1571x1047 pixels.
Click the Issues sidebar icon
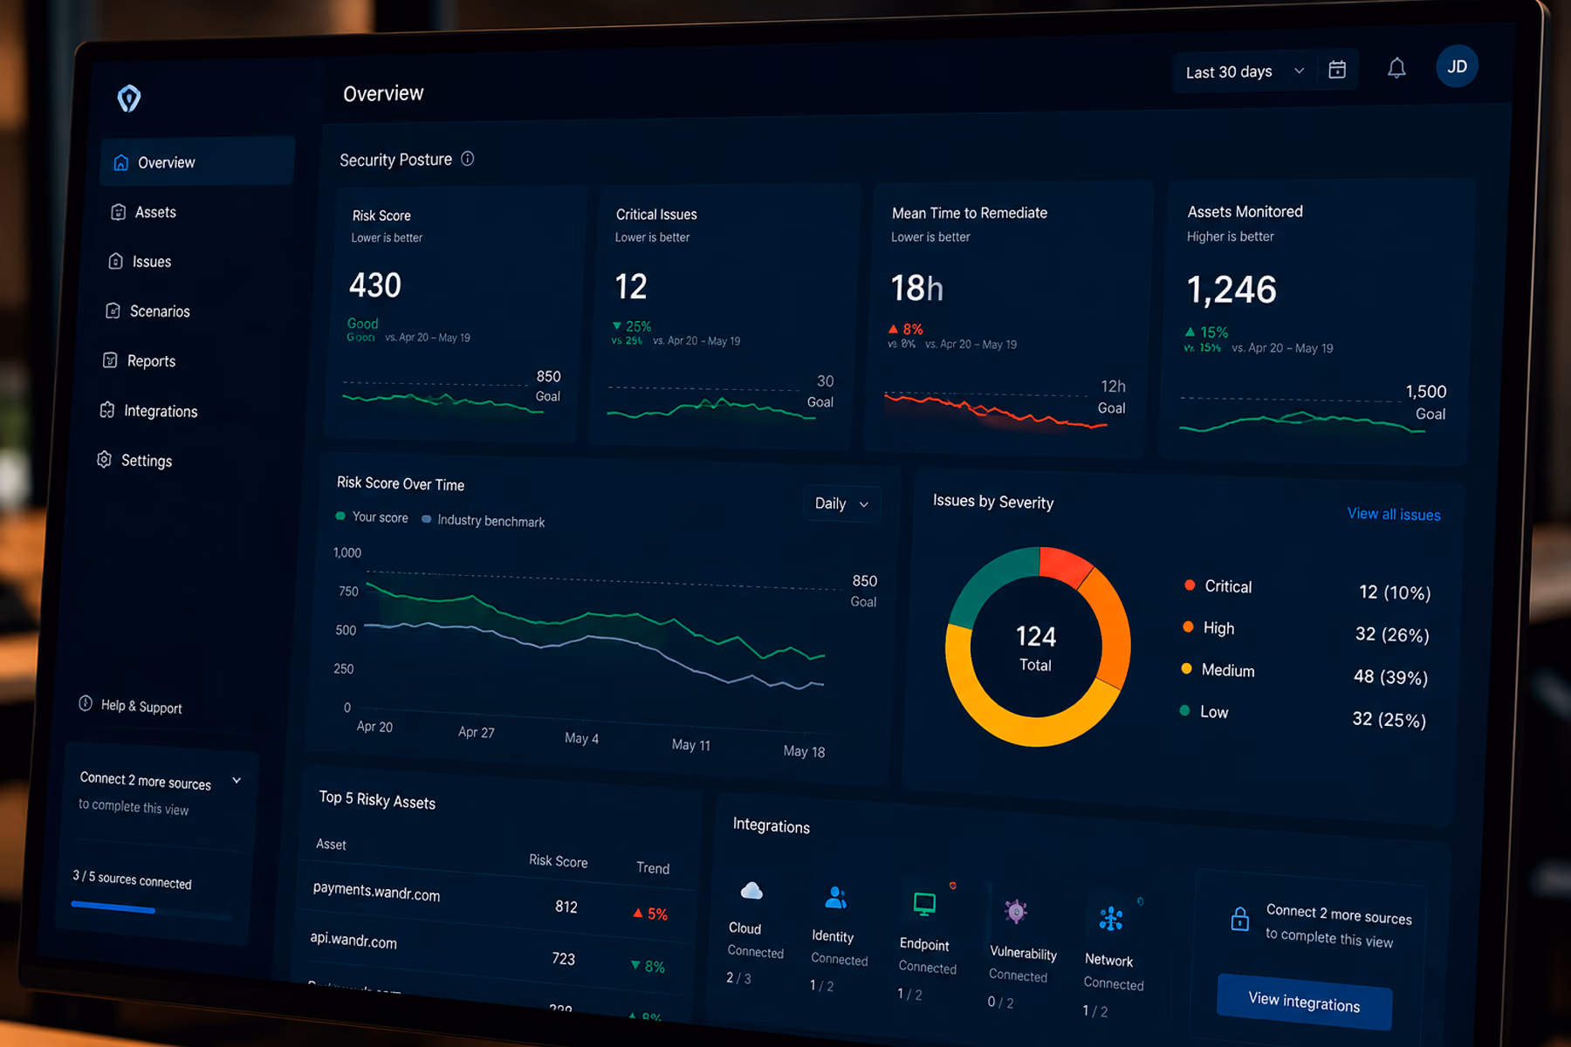[x=116, y=261]
